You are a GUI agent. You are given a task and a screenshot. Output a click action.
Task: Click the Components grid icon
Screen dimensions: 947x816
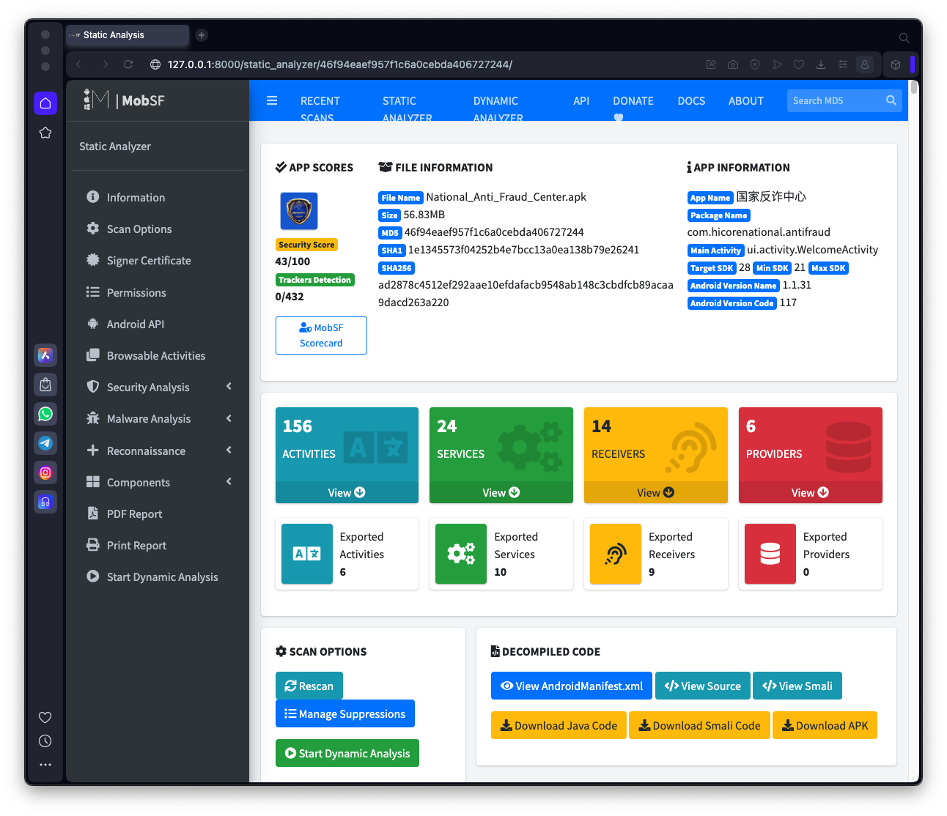[93, 481]
